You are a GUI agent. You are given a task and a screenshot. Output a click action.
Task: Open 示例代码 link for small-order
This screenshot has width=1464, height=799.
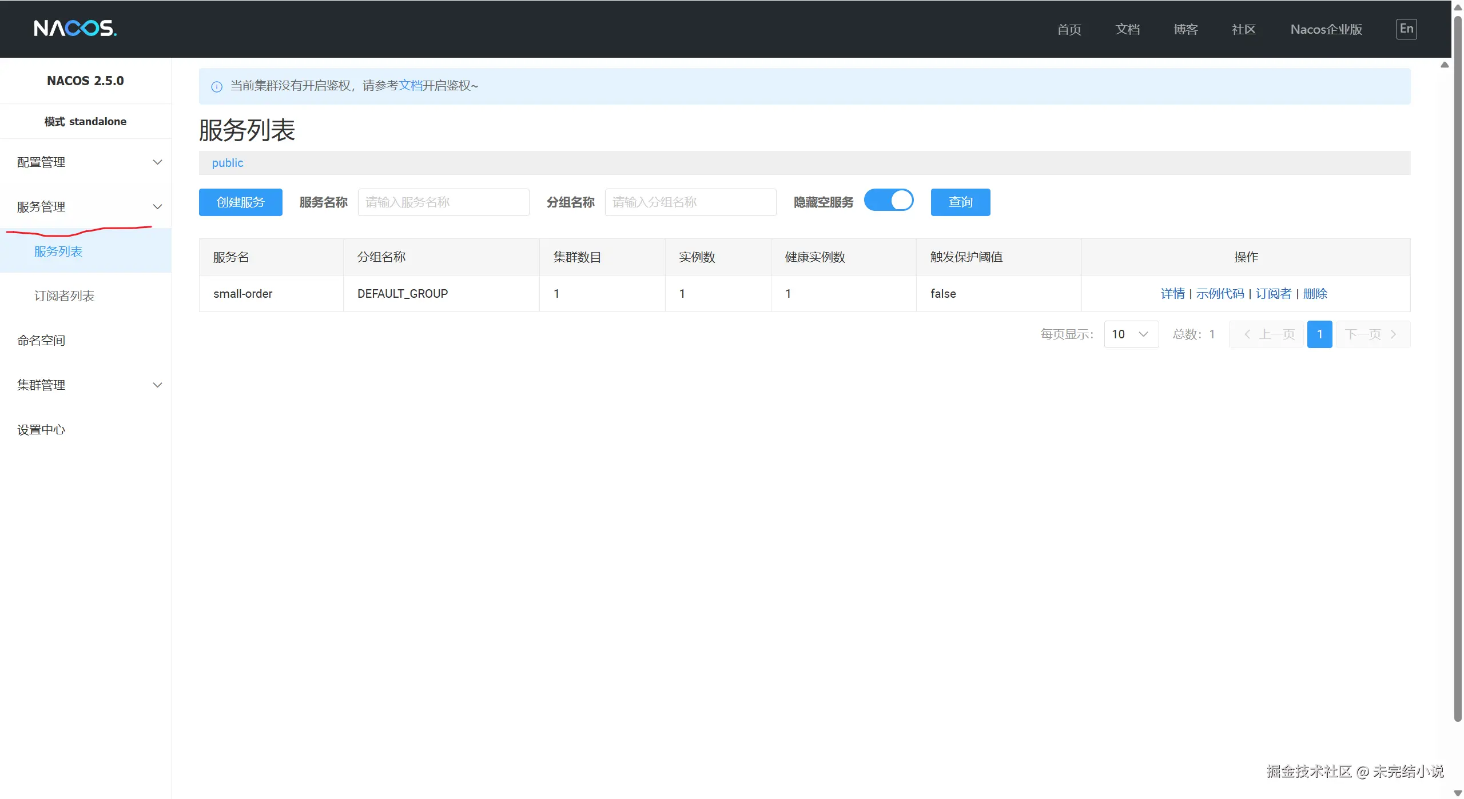(x=1220, y=294)
